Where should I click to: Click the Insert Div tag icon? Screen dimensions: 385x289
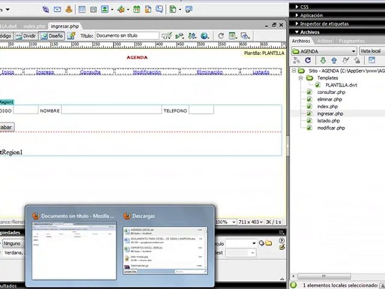click(x=93, y=10)
